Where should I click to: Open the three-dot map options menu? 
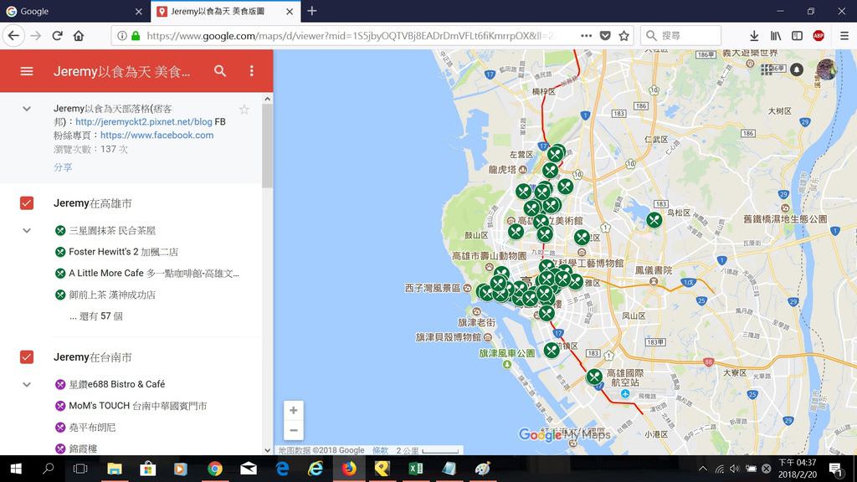click(x=251, y=70)
